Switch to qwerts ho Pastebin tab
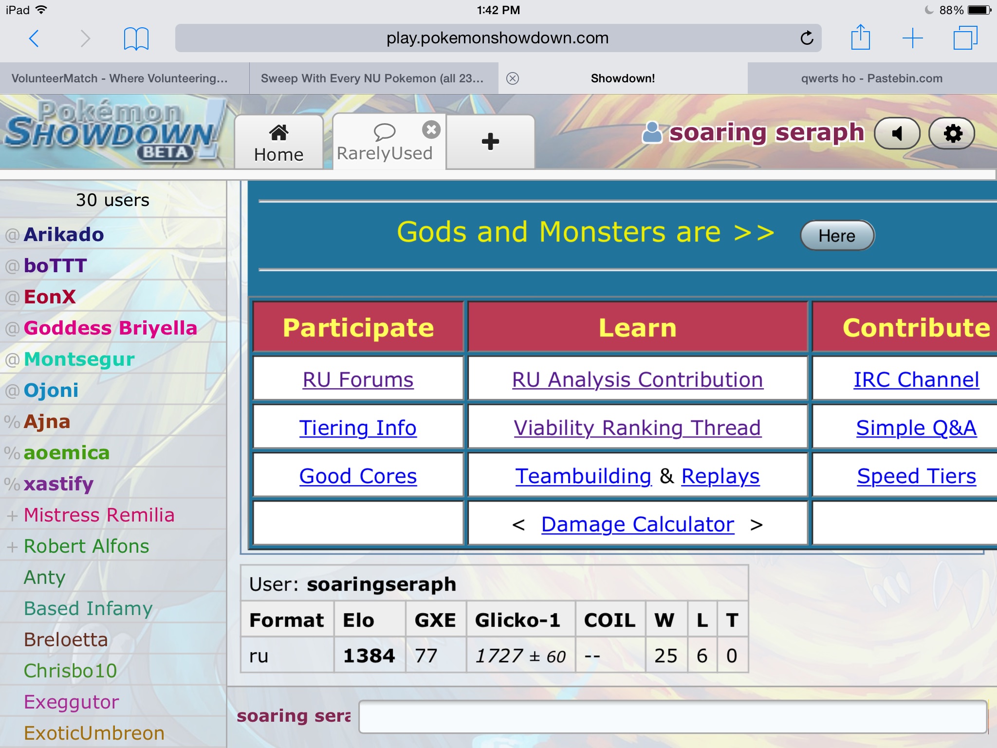997x748 pixels. [x=872, y=78]
